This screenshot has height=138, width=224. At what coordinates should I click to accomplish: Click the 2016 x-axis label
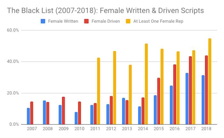point(175,129)
